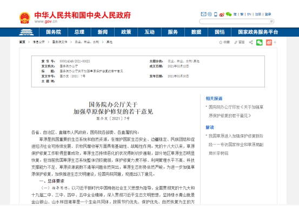Click the index number 000014349/2021-00023

pos(75,61)
